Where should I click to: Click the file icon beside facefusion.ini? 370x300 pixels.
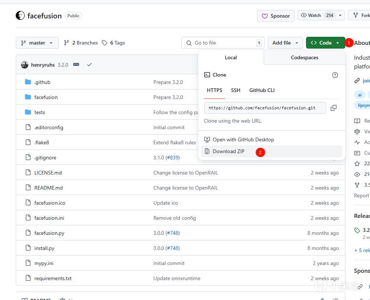(x=28, y=218)
